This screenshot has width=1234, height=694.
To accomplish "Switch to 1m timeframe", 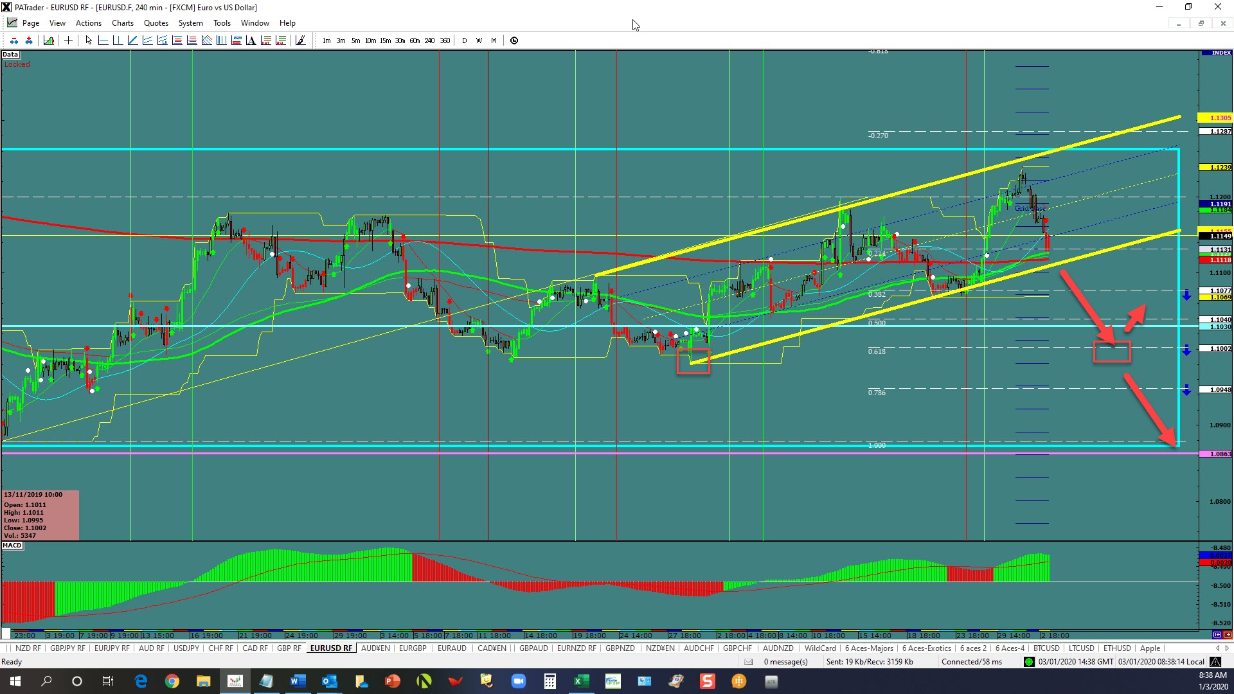I will point(326,40).
